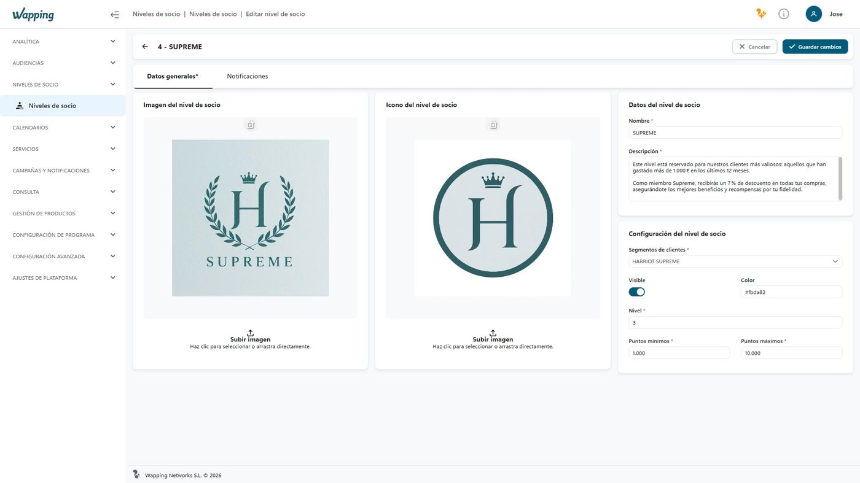Delete the member level icon via trash icon
The image size is (860, 483).
(493, 125)
